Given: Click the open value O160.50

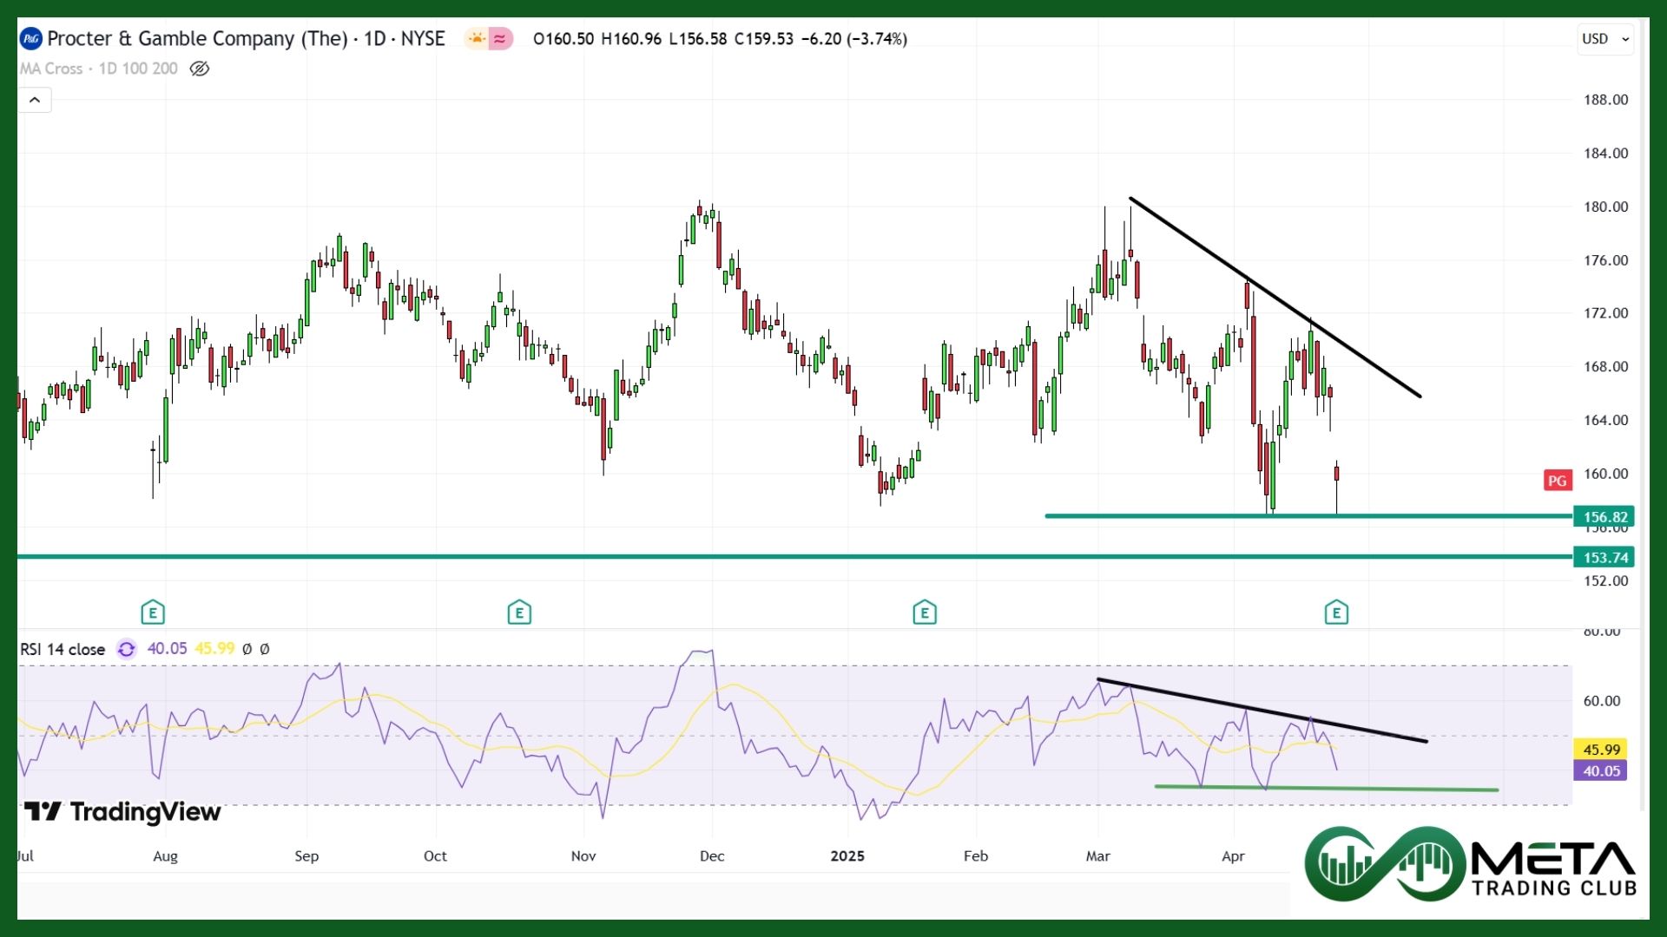Looking at the screenshot, I should point(563,39).
